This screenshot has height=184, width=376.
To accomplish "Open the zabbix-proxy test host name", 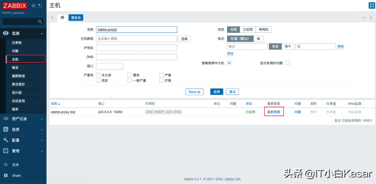I will pos(63,112).
